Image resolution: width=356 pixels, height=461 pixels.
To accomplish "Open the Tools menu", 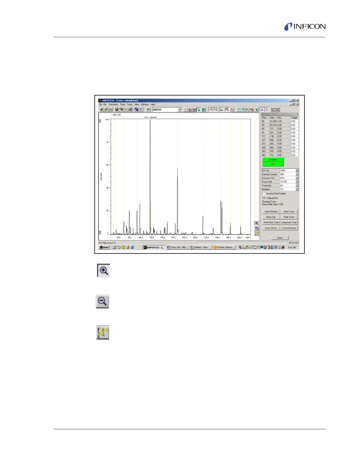I will [x=130, y=104].
